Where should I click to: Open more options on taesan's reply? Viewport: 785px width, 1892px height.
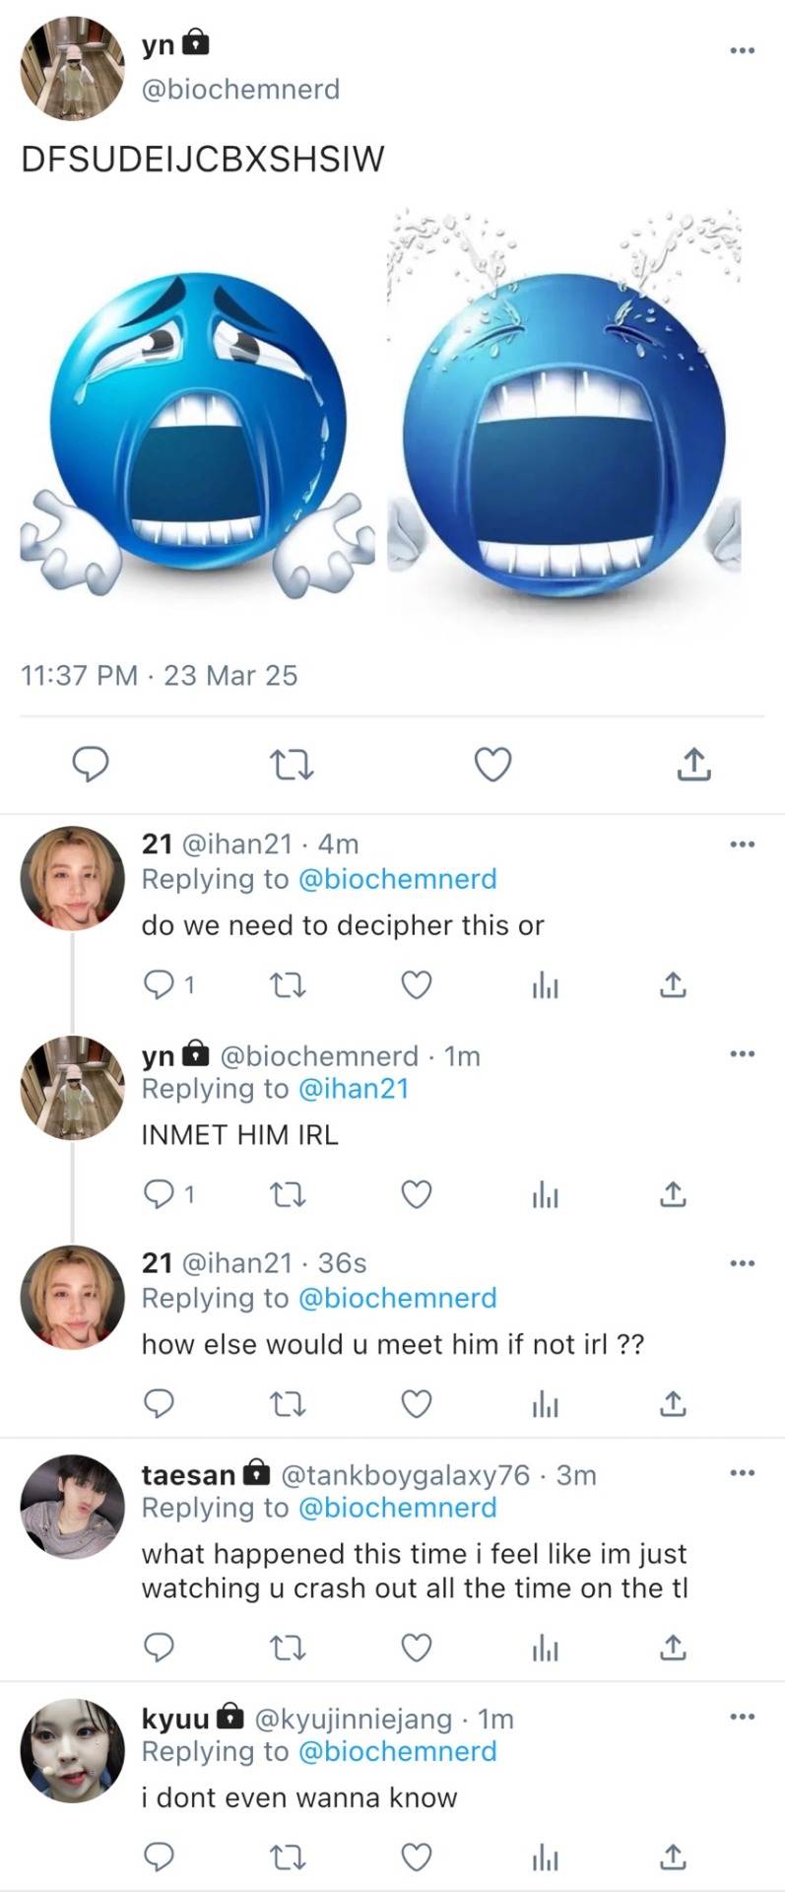pyautogui.click(x=742, y=1473)
